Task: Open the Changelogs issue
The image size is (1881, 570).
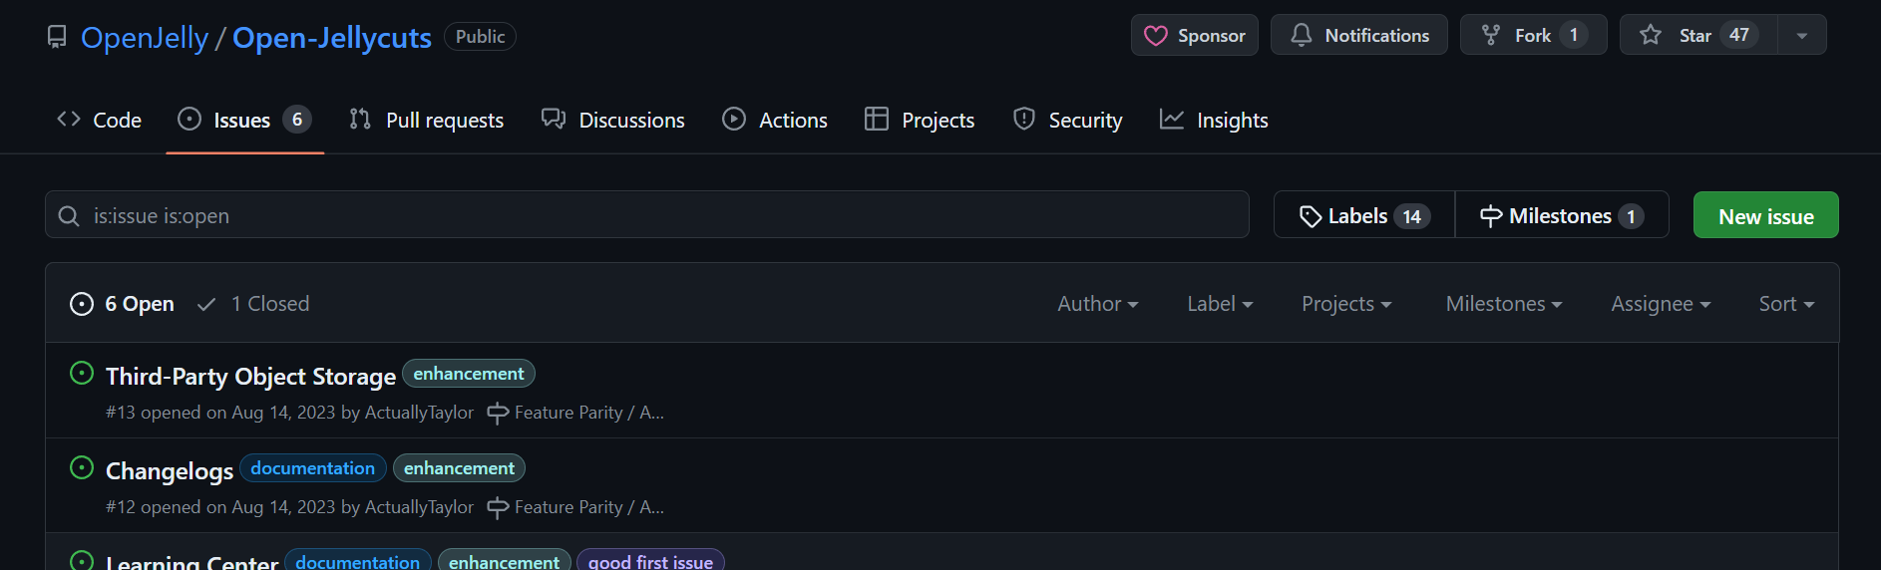Action: [x=170, y=471]
